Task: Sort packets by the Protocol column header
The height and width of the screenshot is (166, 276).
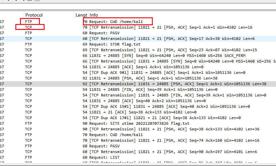Action: coord(34,15)
